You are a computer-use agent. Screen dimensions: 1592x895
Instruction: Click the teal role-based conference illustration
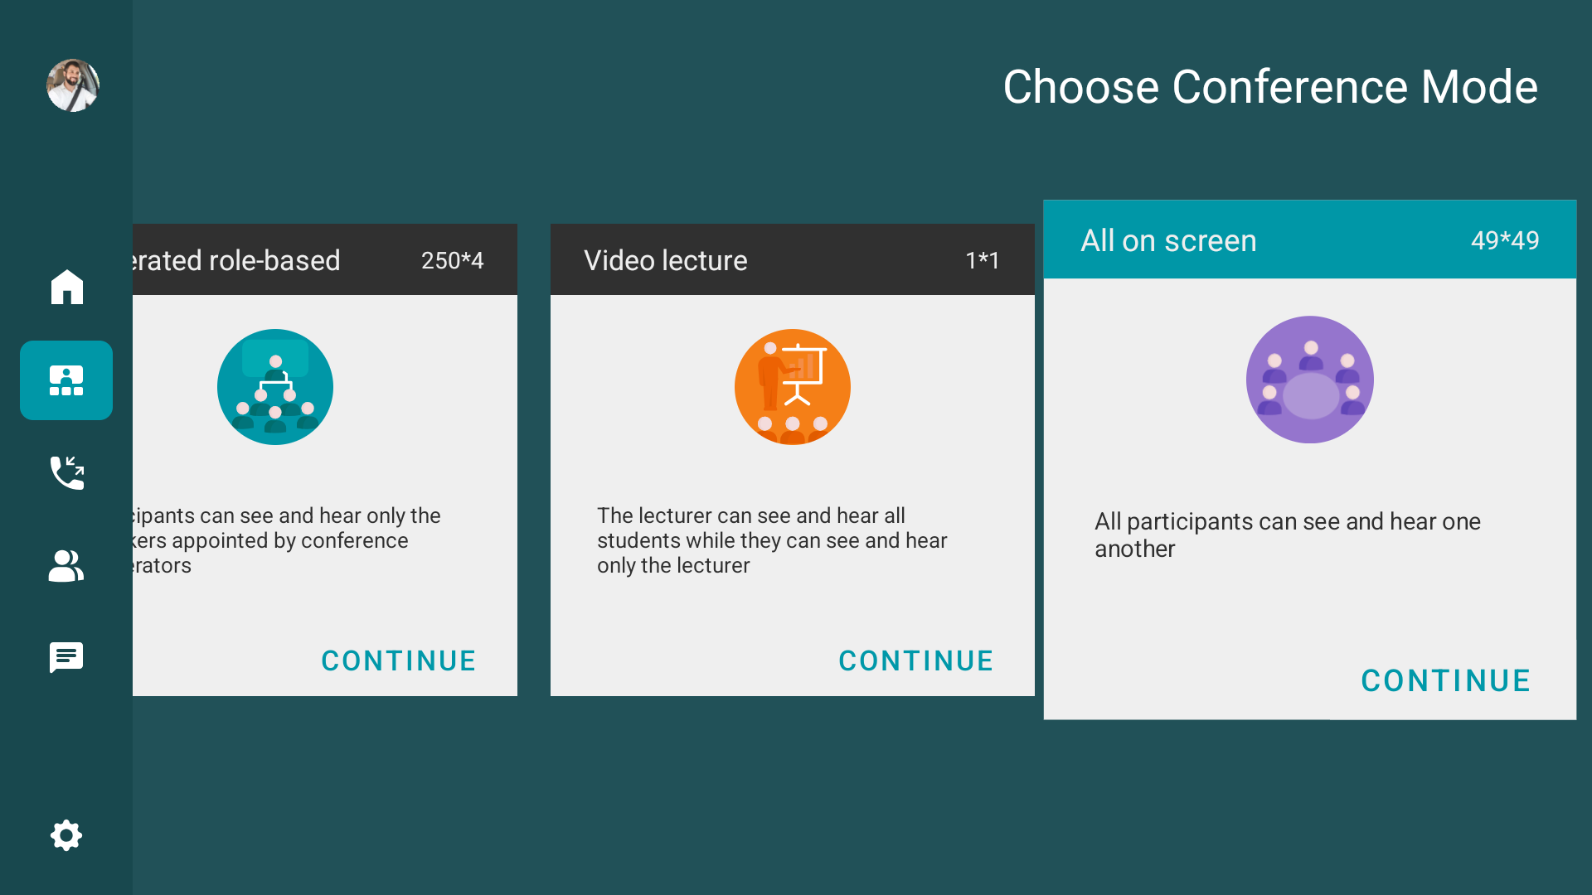pyautogui.click(x=275, y=387)
